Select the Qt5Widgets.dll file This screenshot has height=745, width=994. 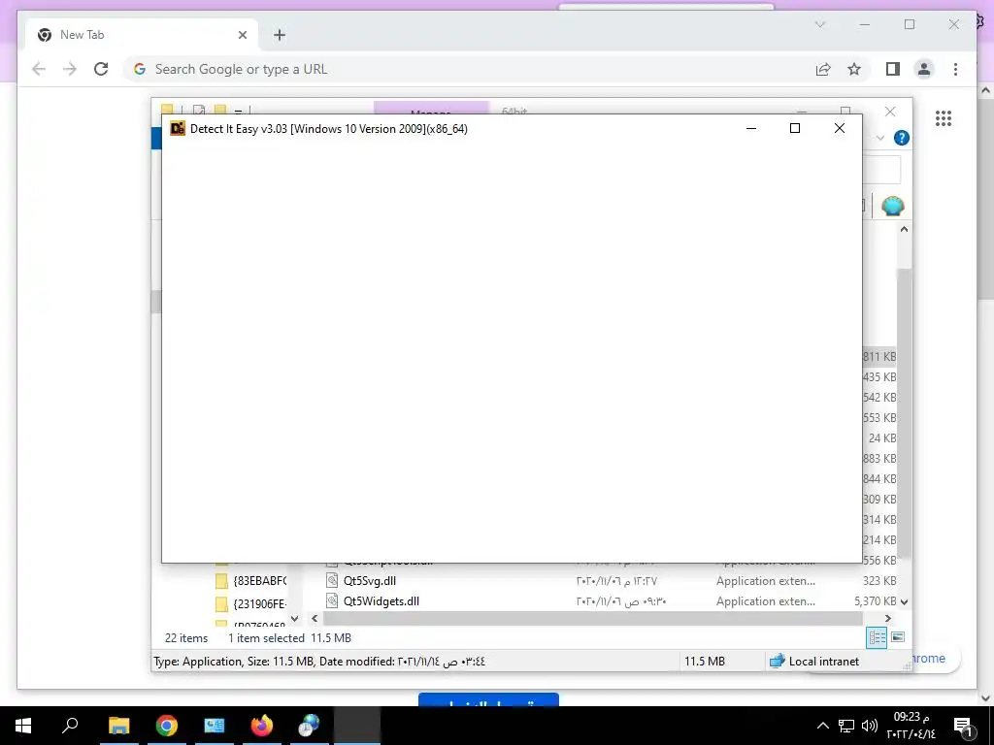(x=381, y=601)
